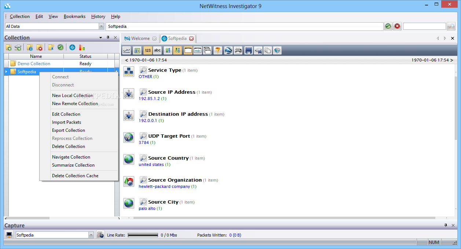Screen dimensions: 461x249
Task: Click the printer icon in toolbar
Action: [x=238, y=51]
